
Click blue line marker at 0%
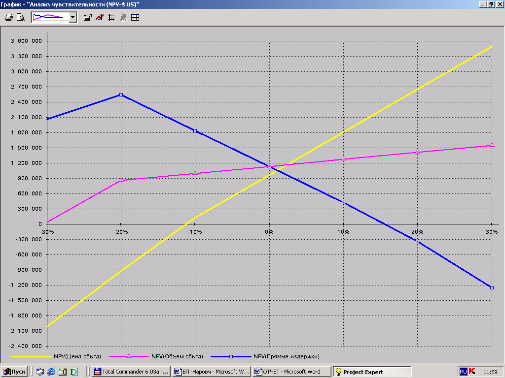click(x=270, y=166)
